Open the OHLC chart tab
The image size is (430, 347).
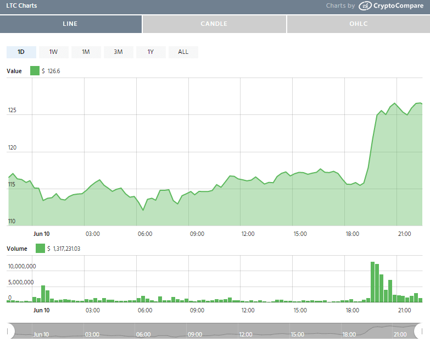[358, 24]
